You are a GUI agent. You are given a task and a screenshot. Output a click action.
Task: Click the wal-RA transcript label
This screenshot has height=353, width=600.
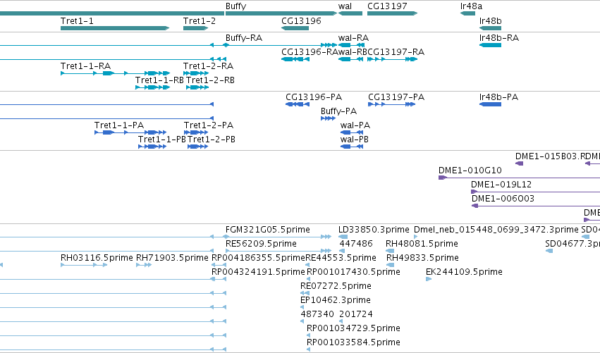353,38
